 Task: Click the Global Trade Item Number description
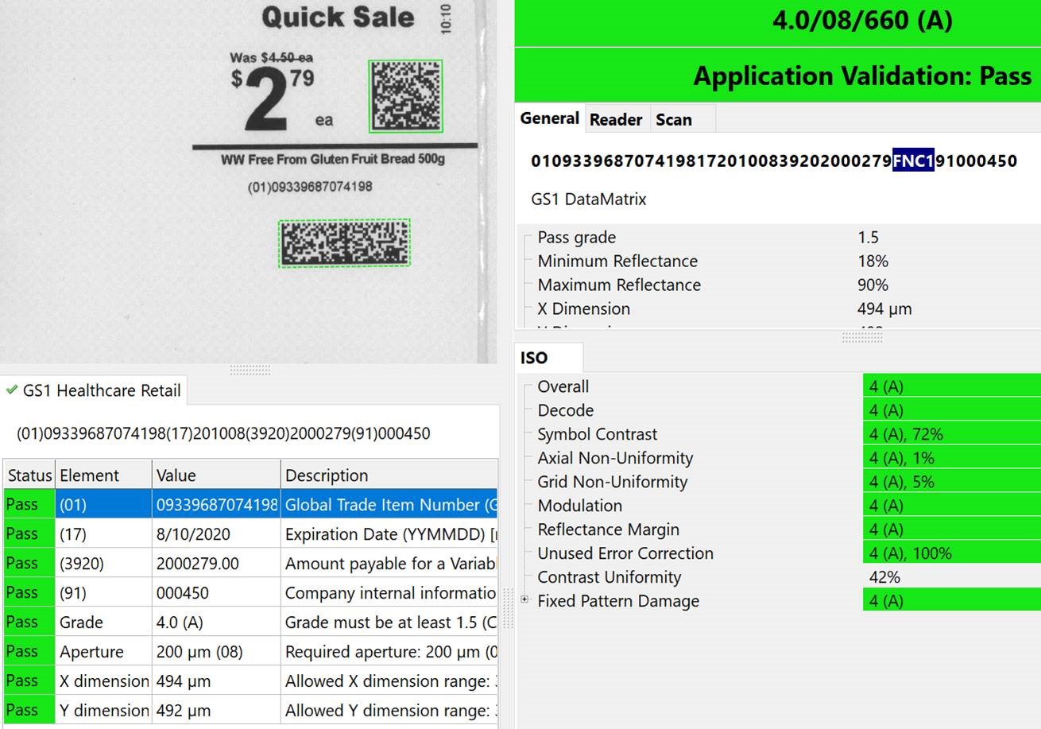(389, 505)
